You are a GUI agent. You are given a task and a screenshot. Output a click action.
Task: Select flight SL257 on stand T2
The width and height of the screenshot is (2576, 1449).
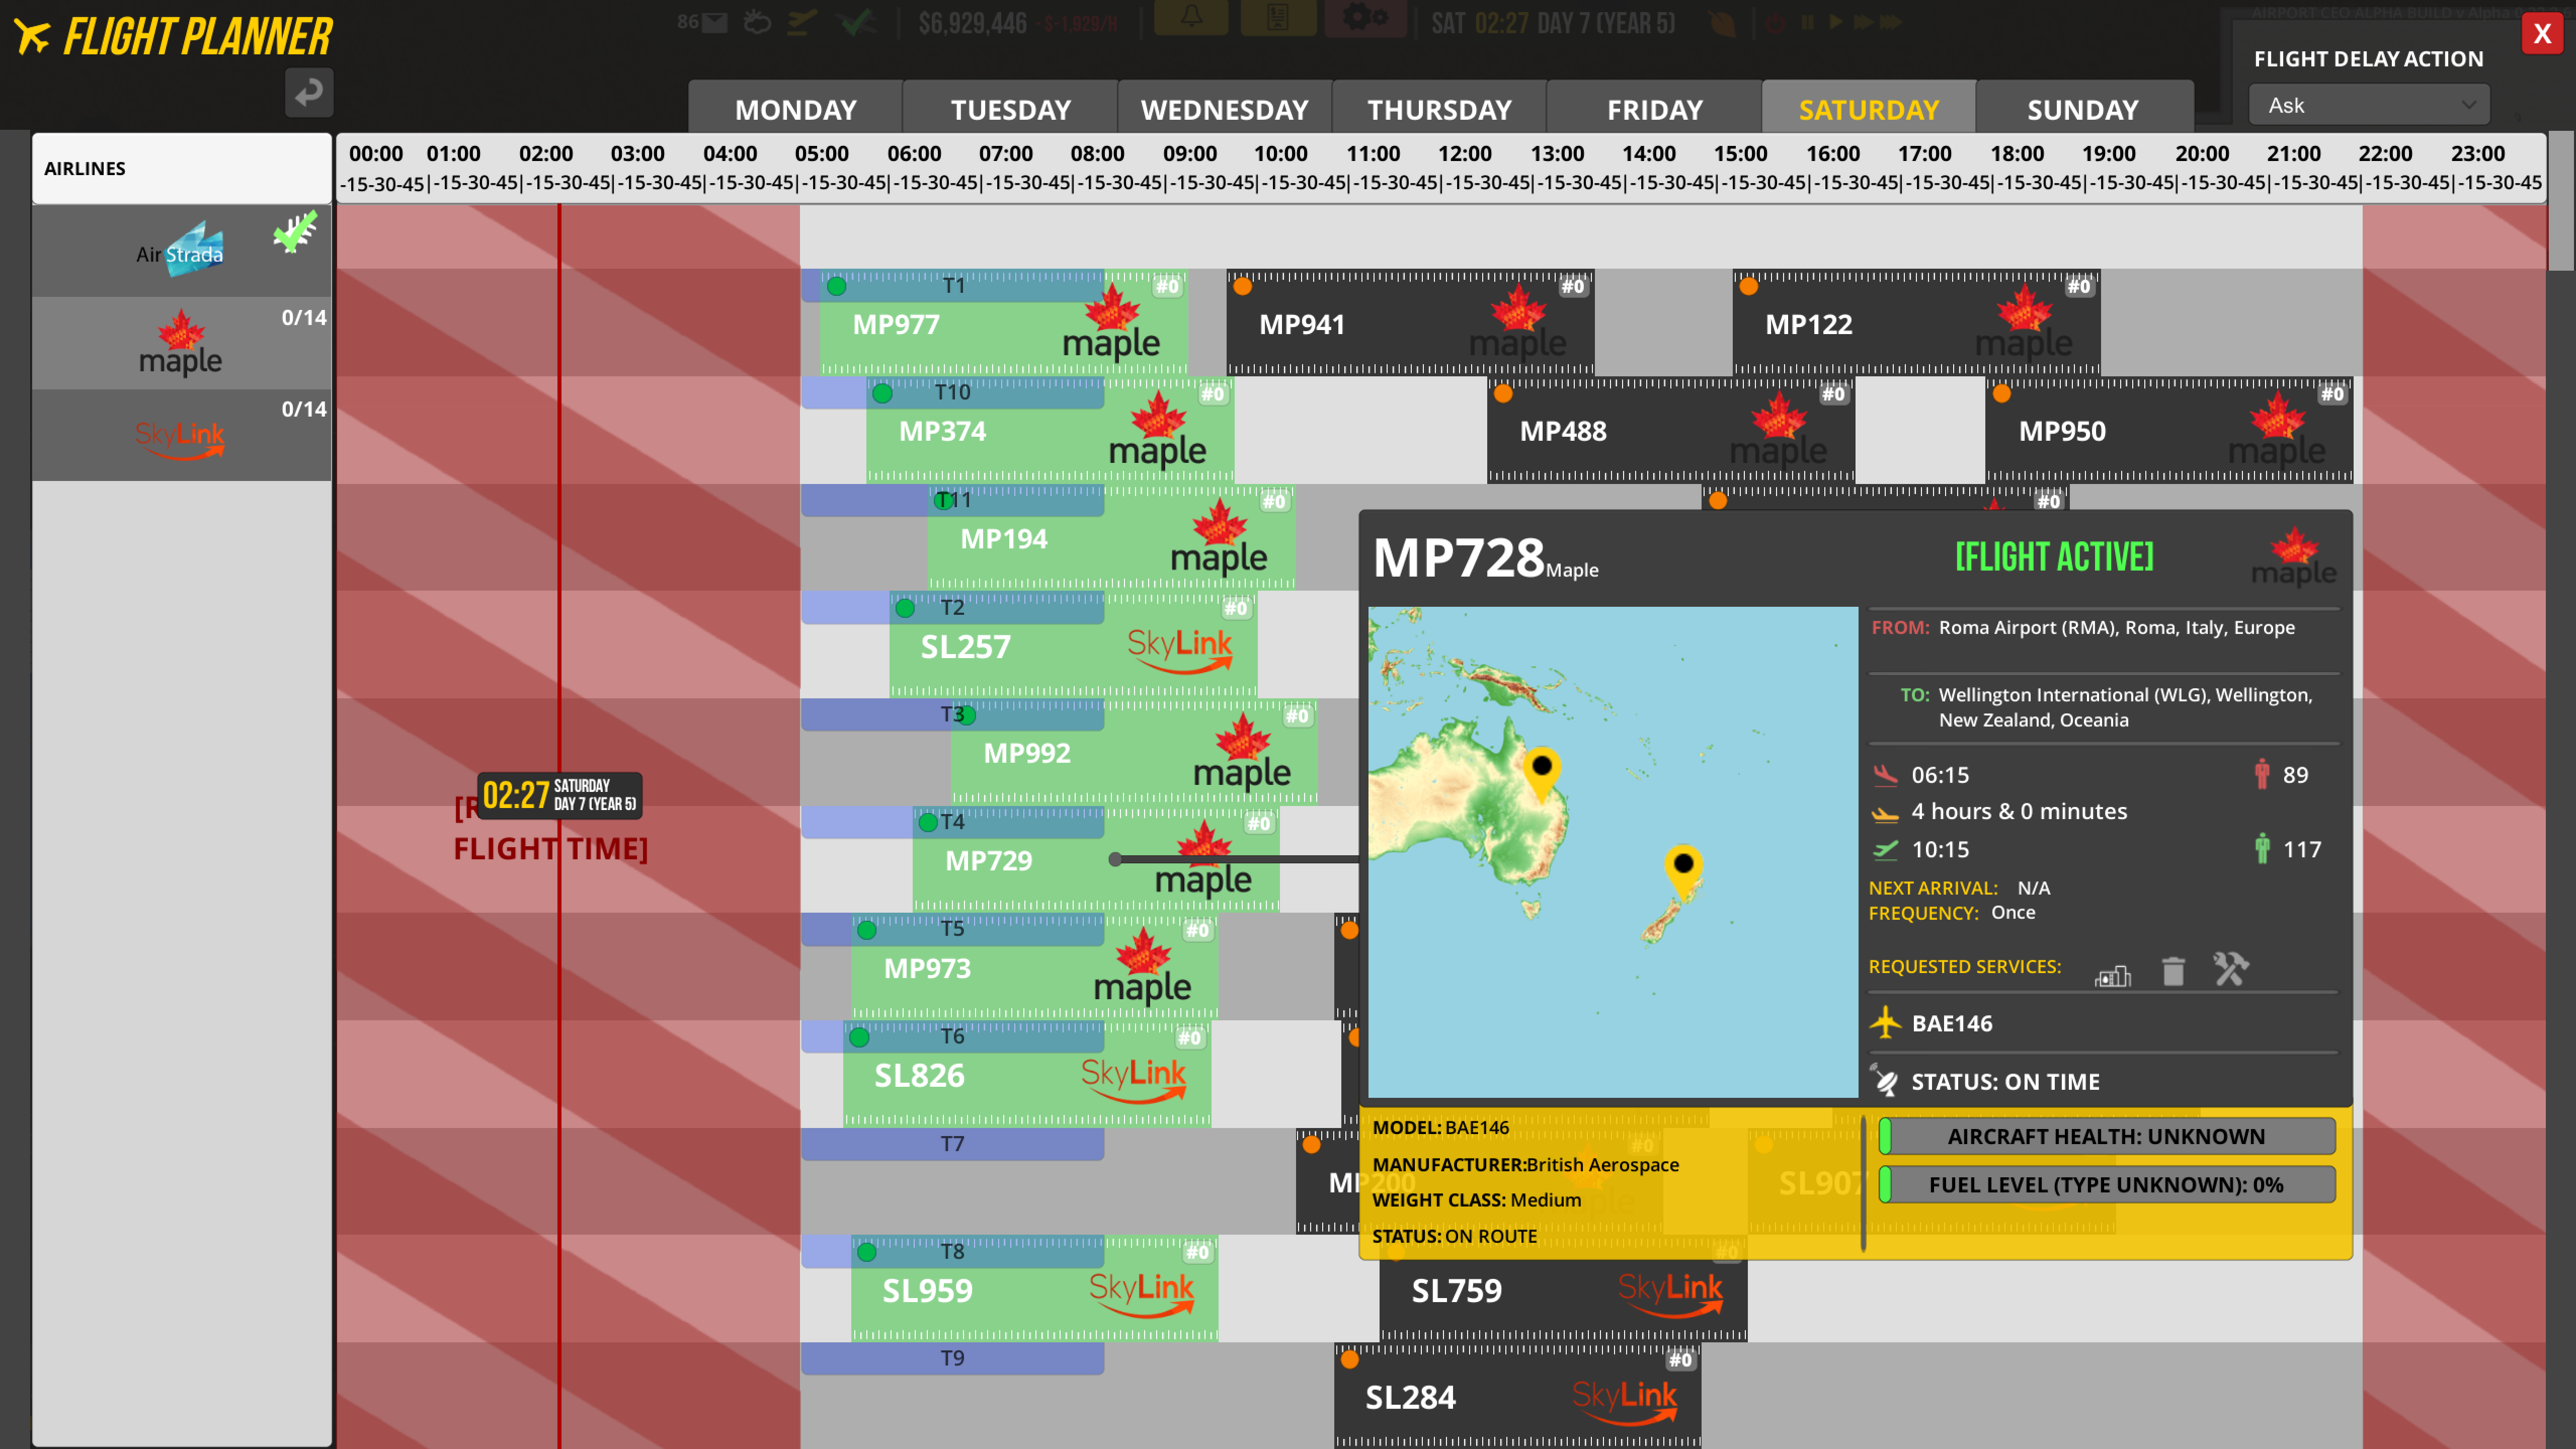coord(1073,646)
